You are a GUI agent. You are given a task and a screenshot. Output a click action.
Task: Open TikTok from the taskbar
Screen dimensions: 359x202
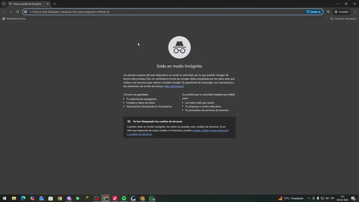pyautogui.click(x=115, y=198)
